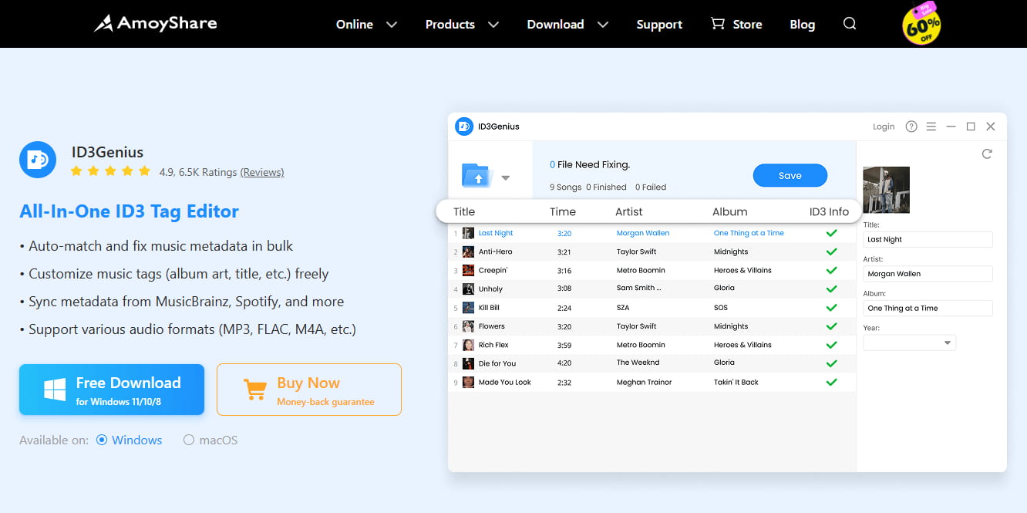Click the green check for Flowers
The height and width of the screenshot is (513, 1027).
click(831, 326)
